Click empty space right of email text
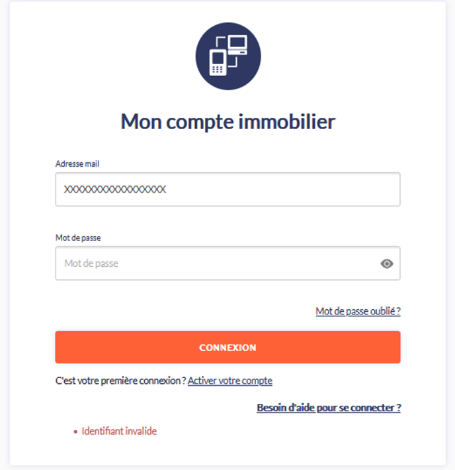 coord(282,189)
